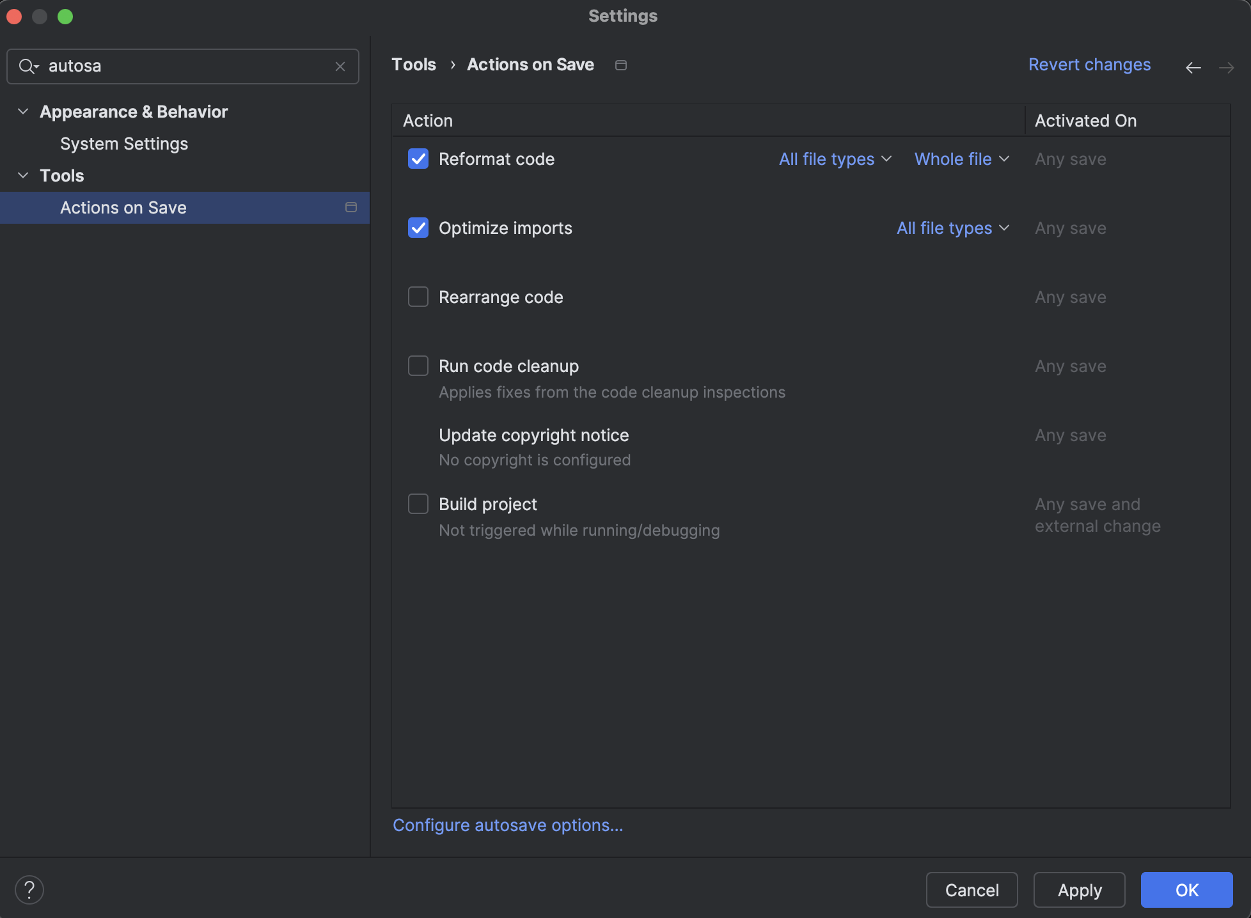Zoom the Settings window with green button
Image resolution: width=1251 pixels, height=918 pixels.
click(x=65, y=17)
